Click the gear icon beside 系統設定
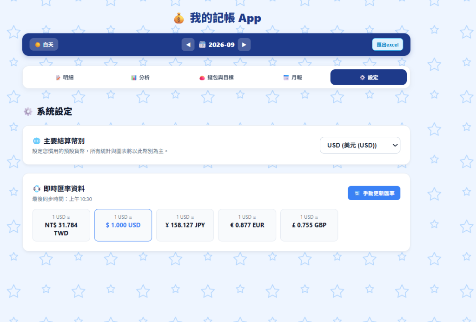Screen dimensions: 476x322 tap(28, 112)
